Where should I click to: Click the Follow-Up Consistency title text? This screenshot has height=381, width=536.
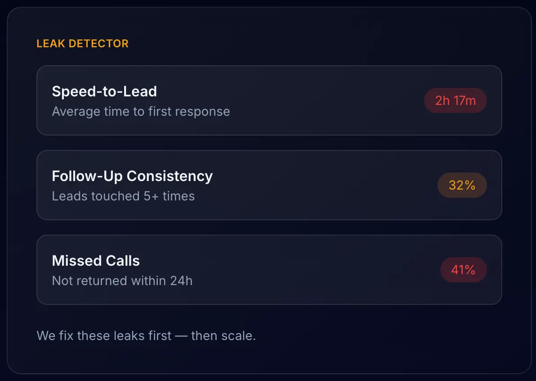(x=132, y=176)
